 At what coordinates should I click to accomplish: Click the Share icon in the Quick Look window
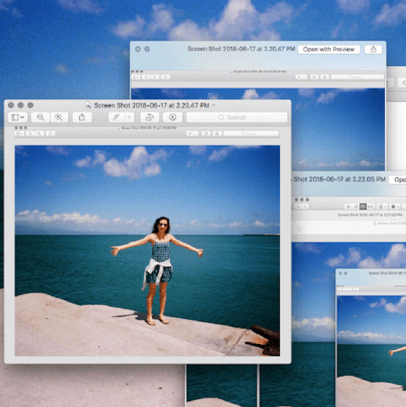[x=374, y=49]
